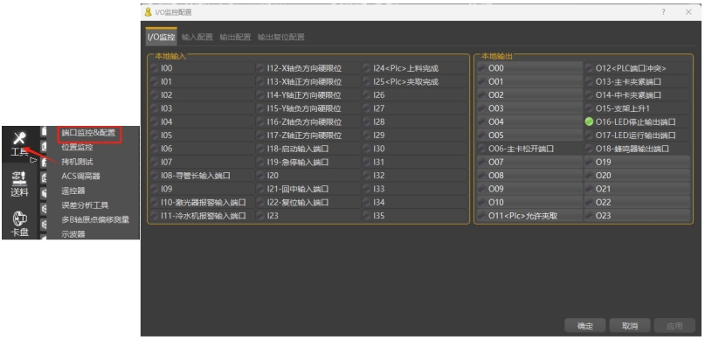Viewport: 705px width, 340px height.
Task: Select I13-X轴正方向硬限位 input
Action: (x=308, y=82)
